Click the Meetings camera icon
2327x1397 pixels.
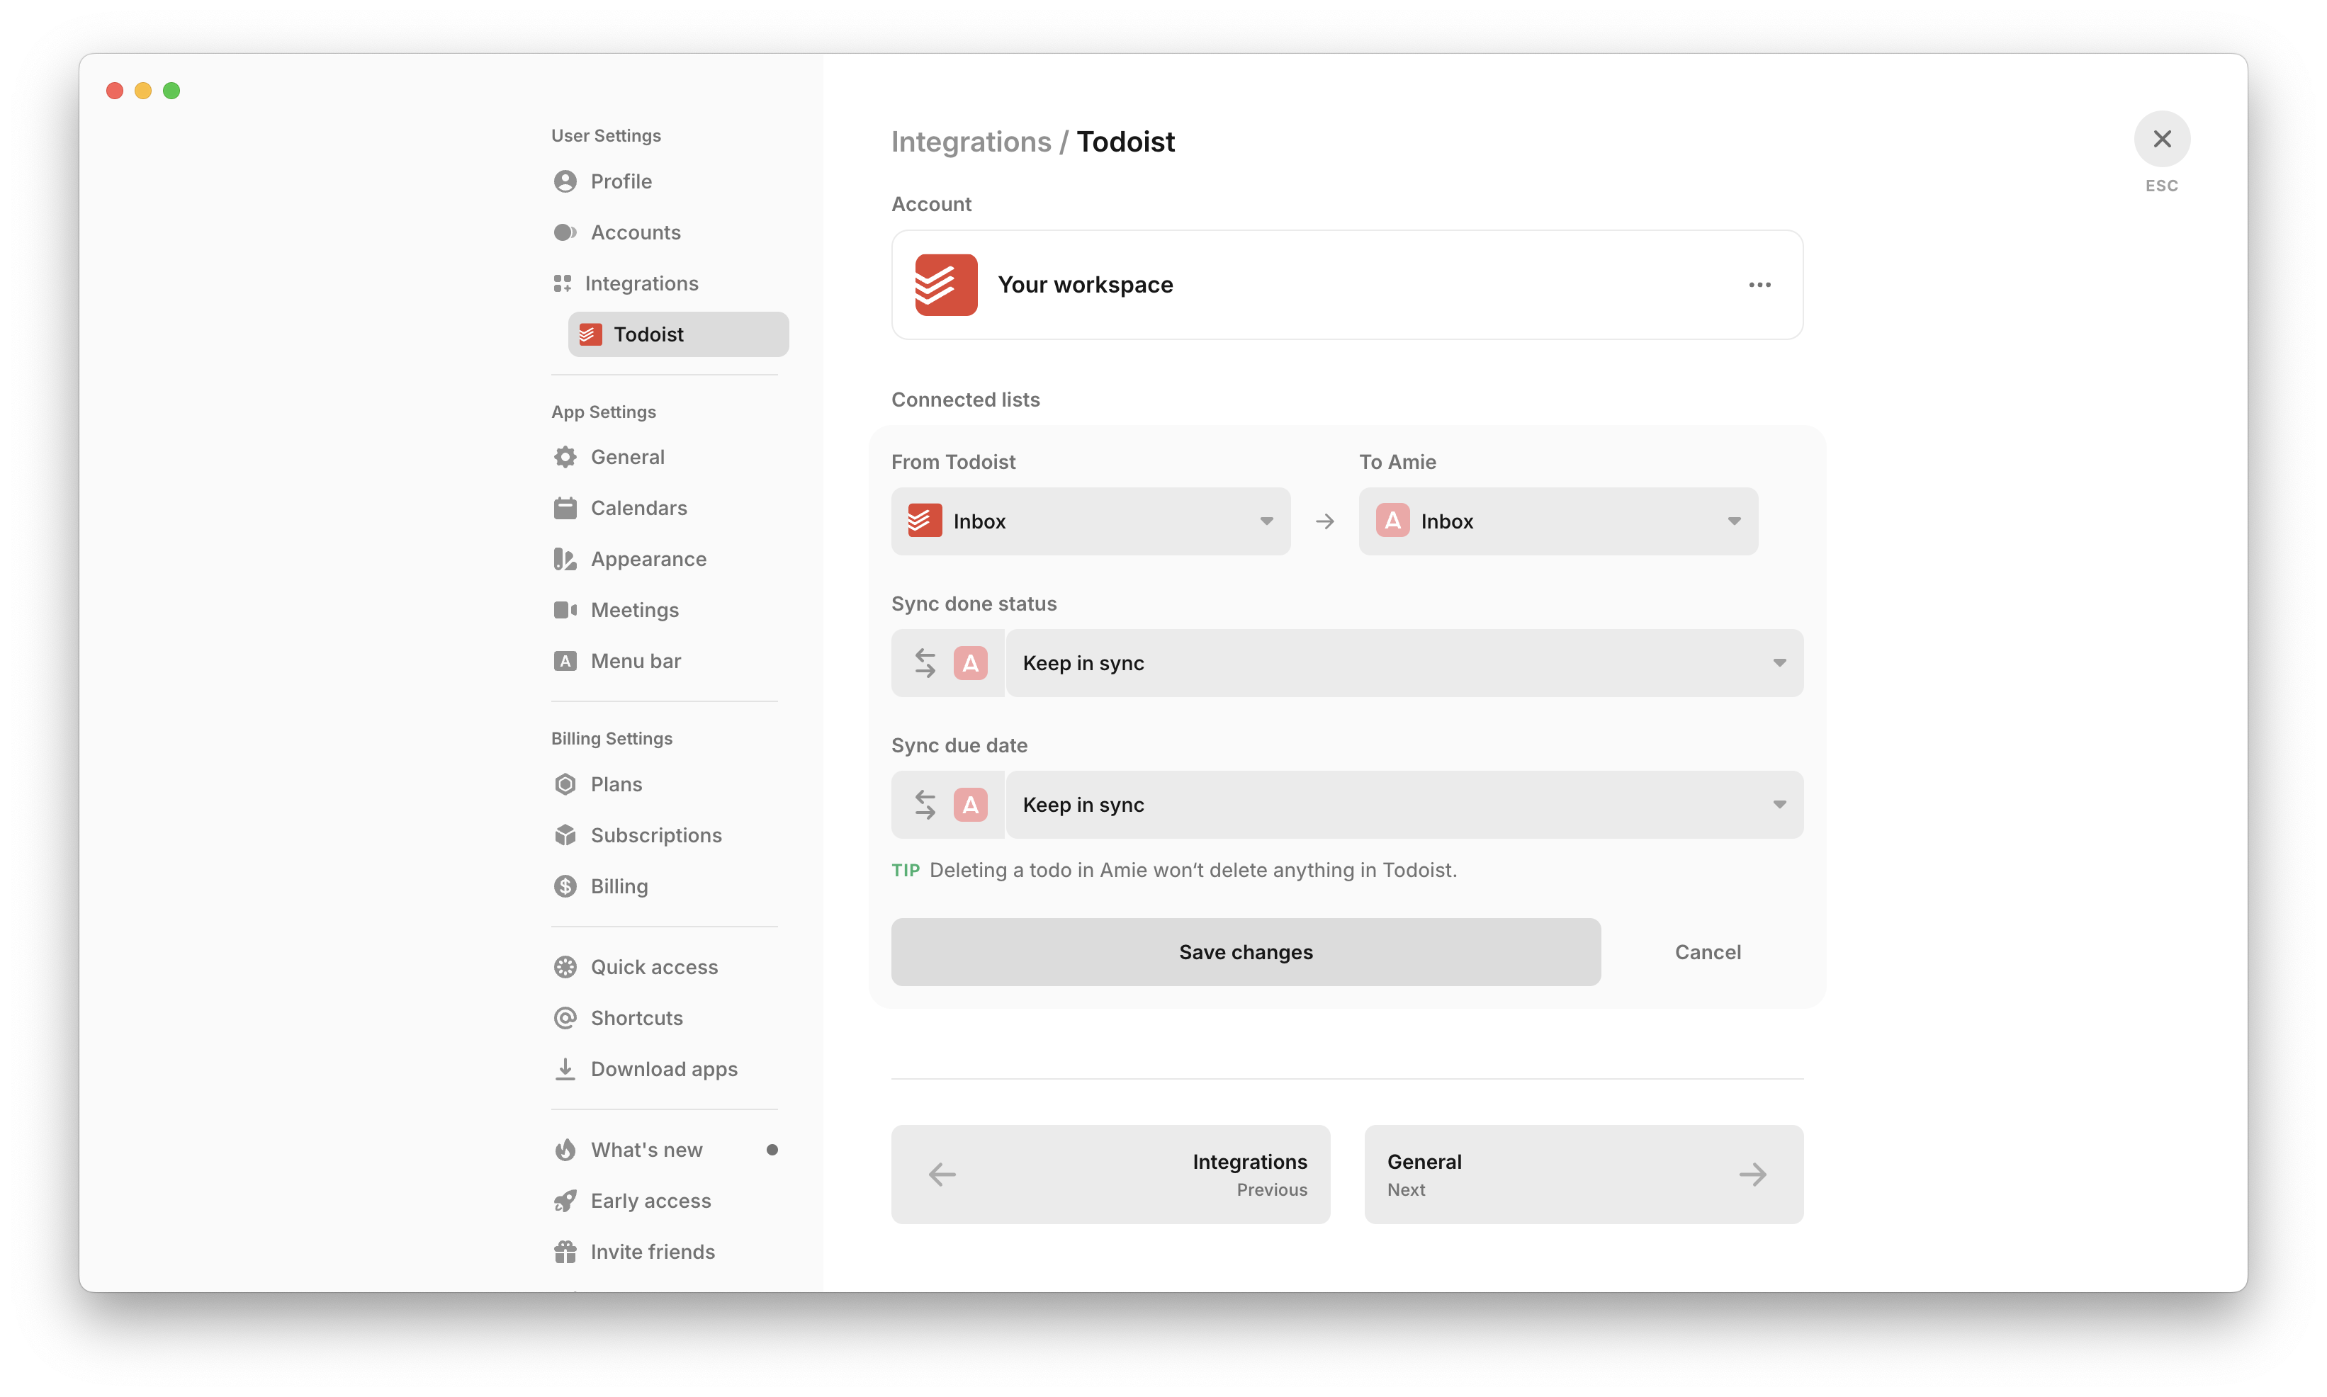[565, 610]
